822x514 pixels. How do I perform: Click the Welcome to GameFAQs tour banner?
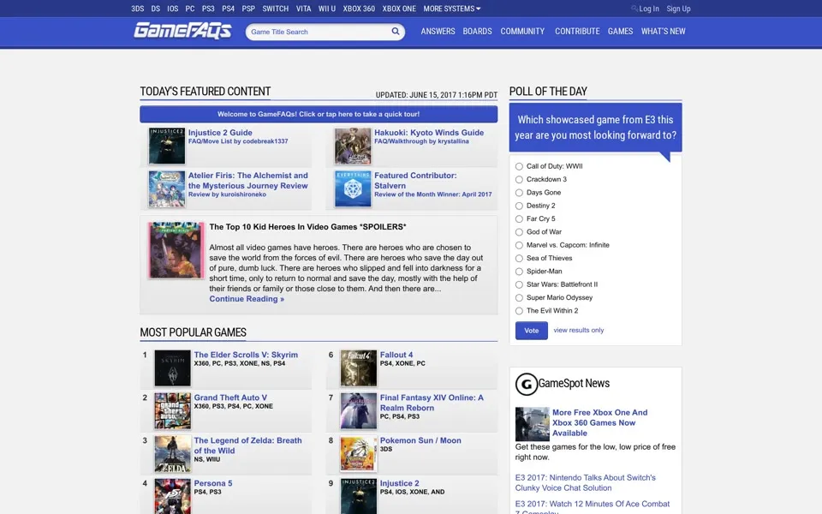(319, 114)
